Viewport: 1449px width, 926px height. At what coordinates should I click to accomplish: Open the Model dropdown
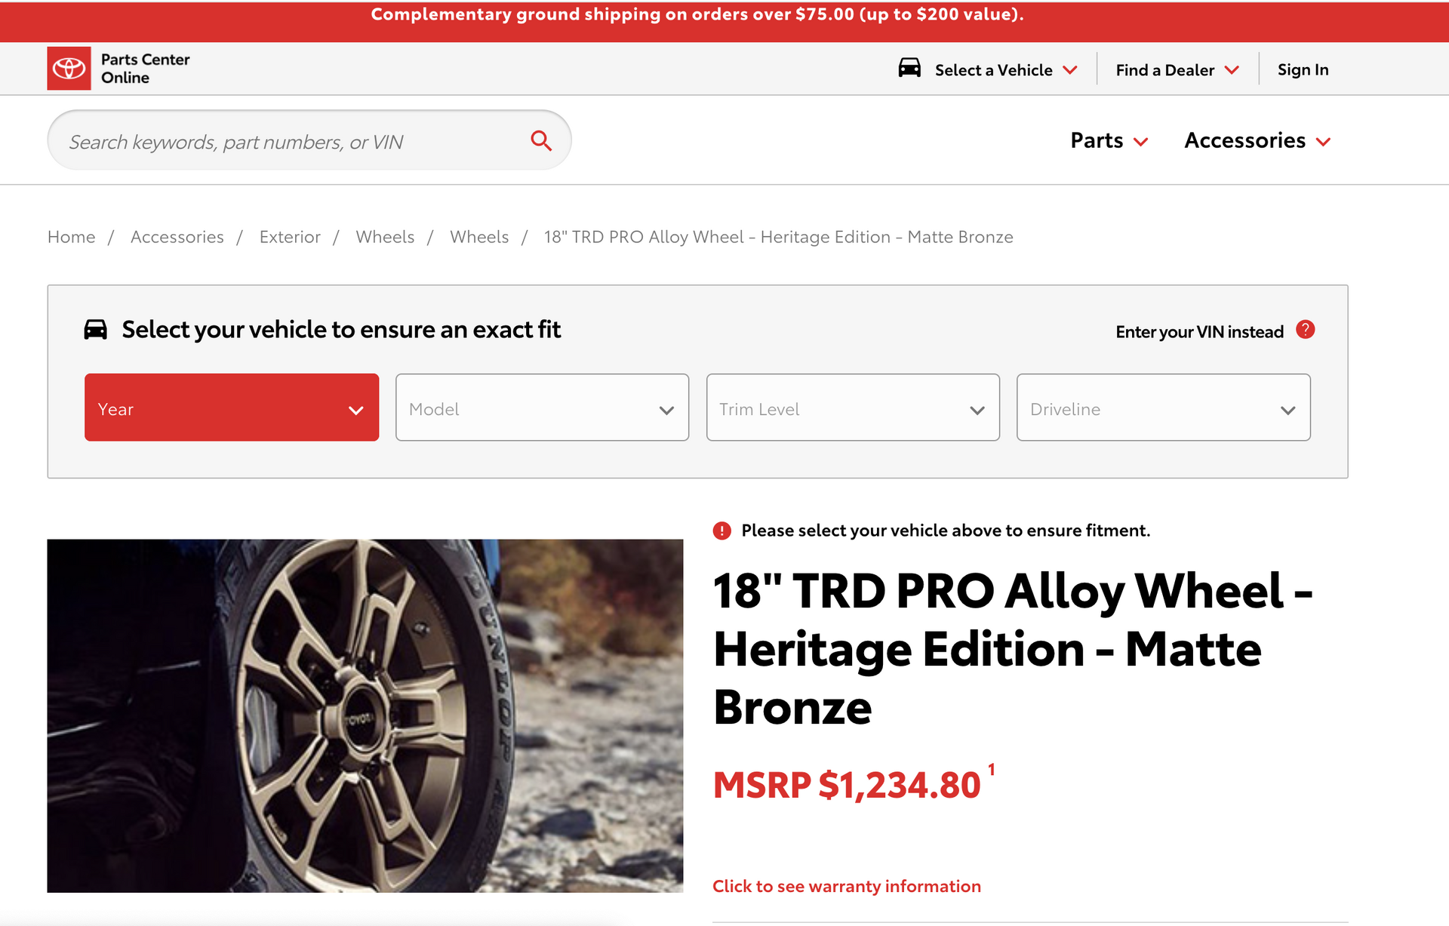coord(542,408)
